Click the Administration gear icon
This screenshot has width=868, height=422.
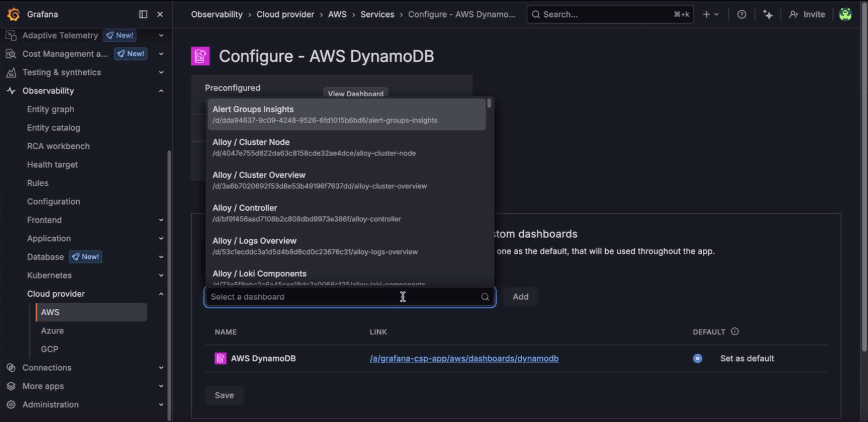(x=11, y=405)
